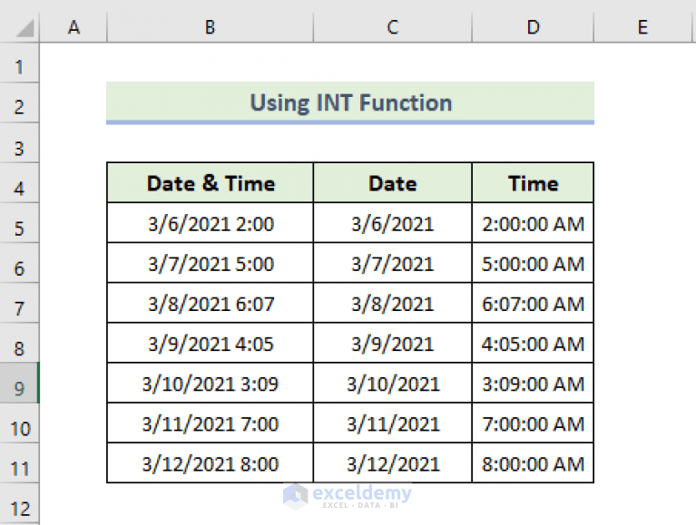Viewport: 696px width, 525px height.
Task: Select row 7 header
Action: point(20,303)
